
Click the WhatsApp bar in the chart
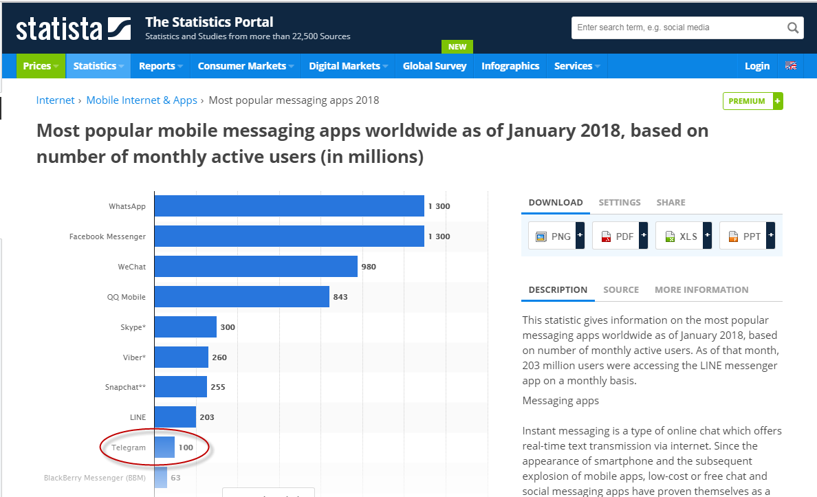tap(289, 206)
